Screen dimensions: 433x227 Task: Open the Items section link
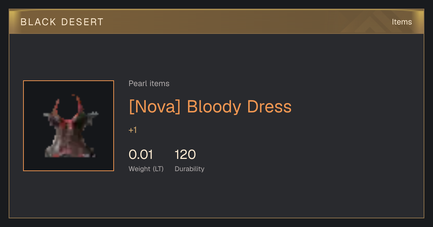(402, 22)
